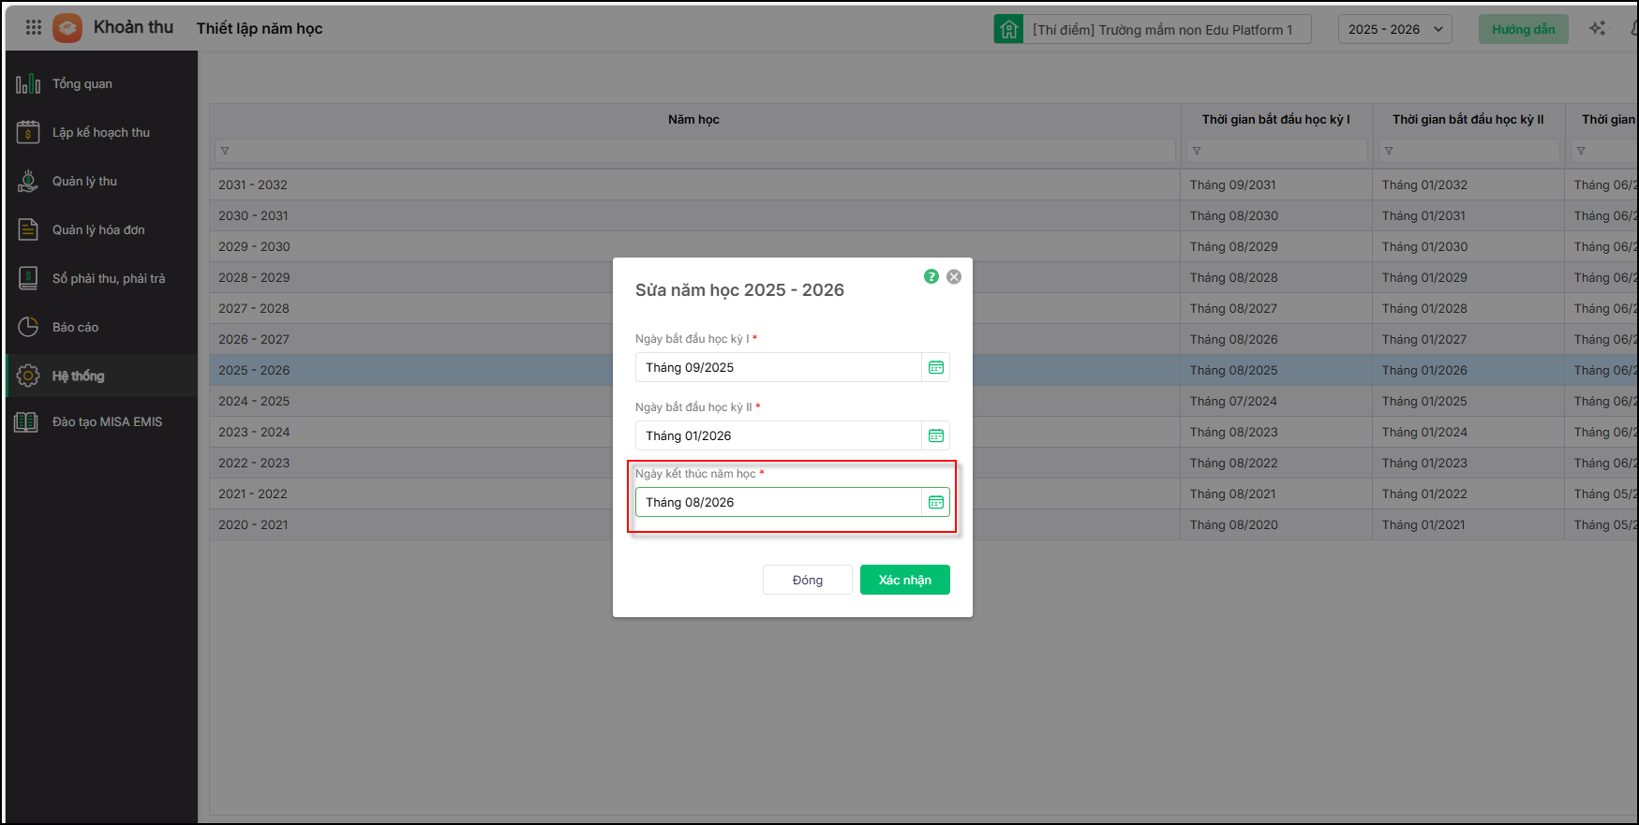This screenshot has height=825, width=1639.
Task: Open calendar picker for Ngày kết thúc năm học
Action: click(936, 502)
